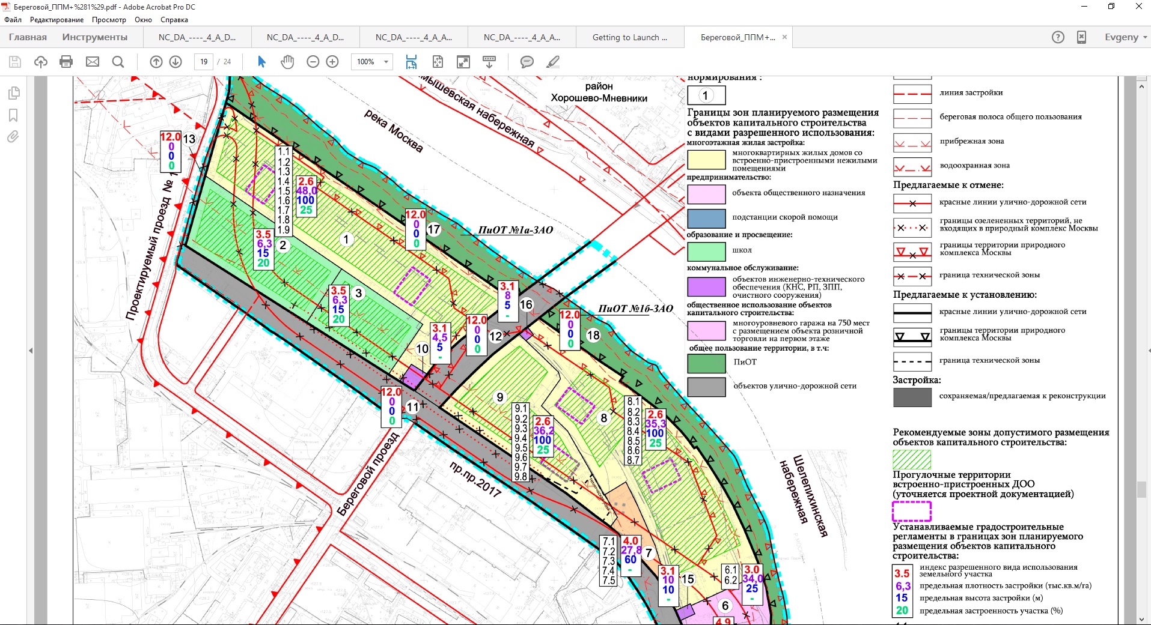
Task: Open page thumbnails panel in left sidebar
Action: [x=14, y=93]
